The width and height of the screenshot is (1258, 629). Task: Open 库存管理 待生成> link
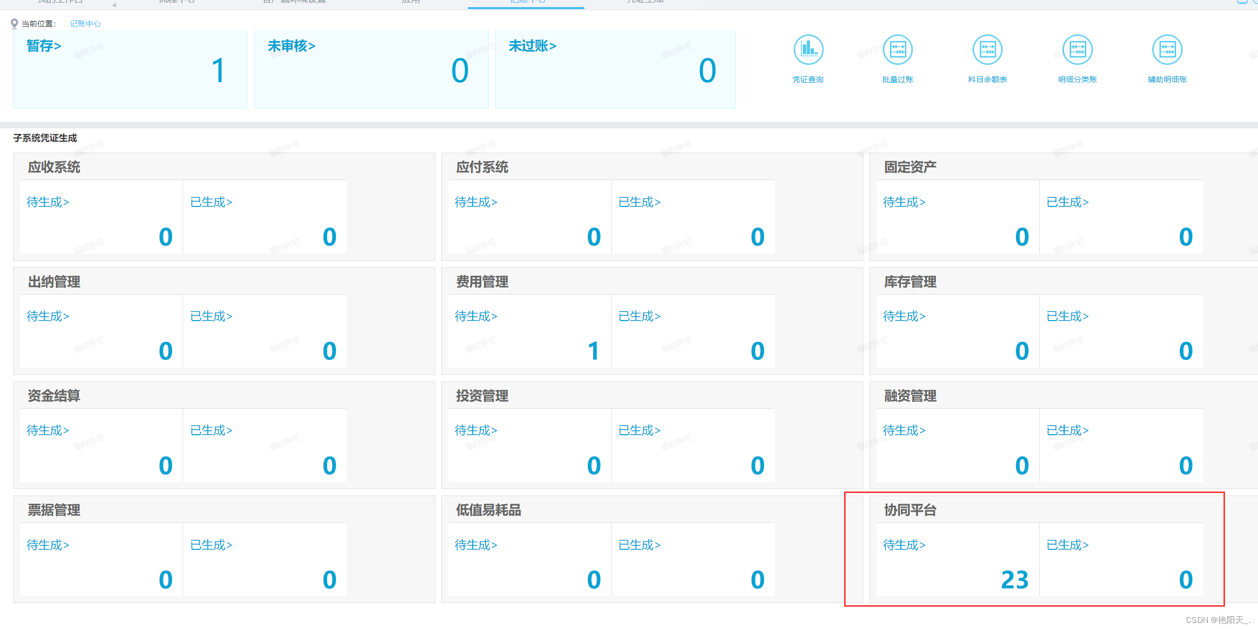904,316
